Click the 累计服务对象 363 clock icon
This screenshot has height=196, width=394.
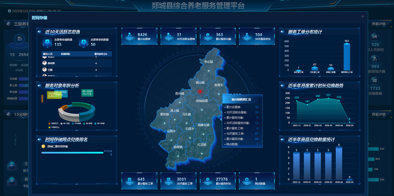point(208,37)
